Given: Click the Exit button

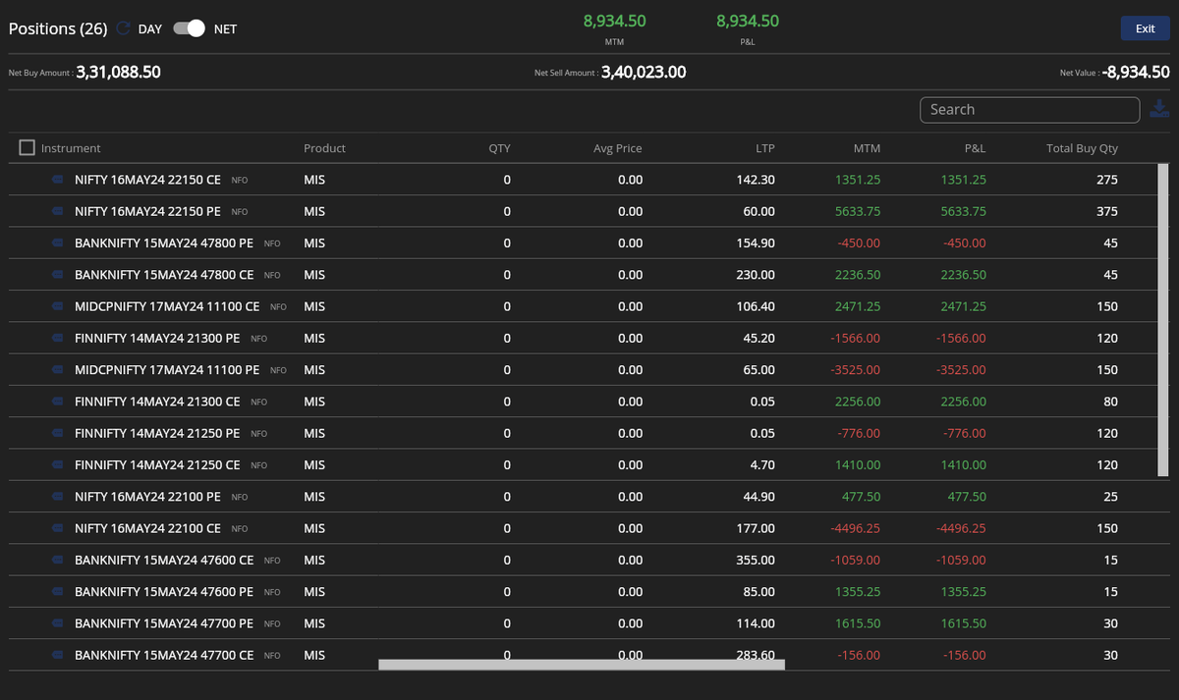Looking at the screenshot, I should (1145, 28).
